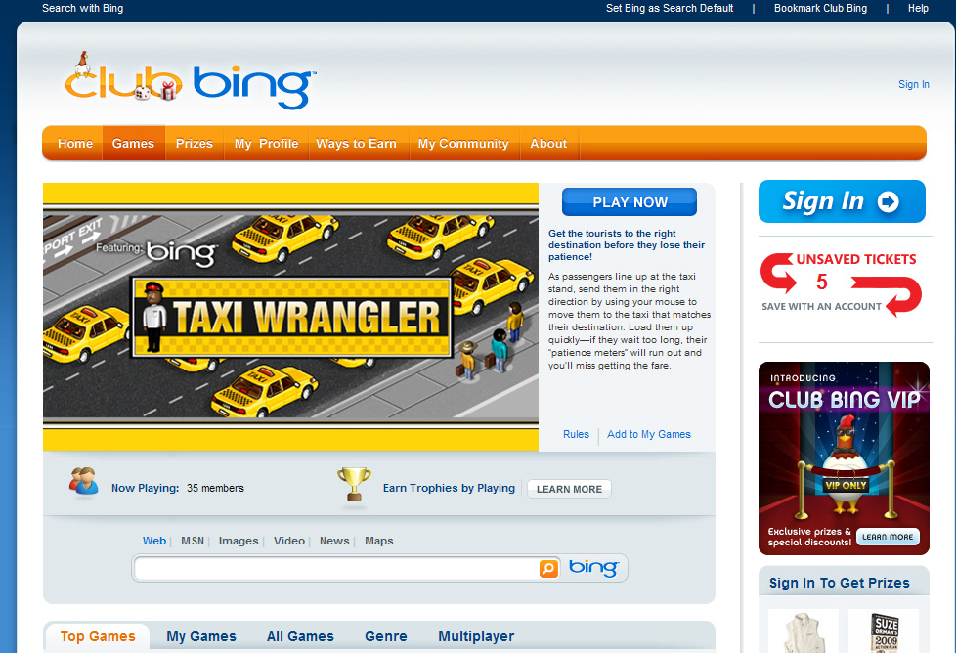Image resolution: width=956 pixels, height=653 pixels.
Task: Click inside the Bing search field
Action: (336, 568)
